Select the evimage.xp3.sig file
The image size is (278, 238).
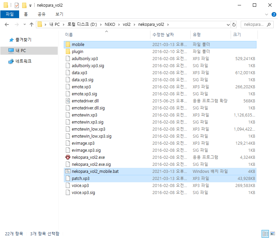160,150
